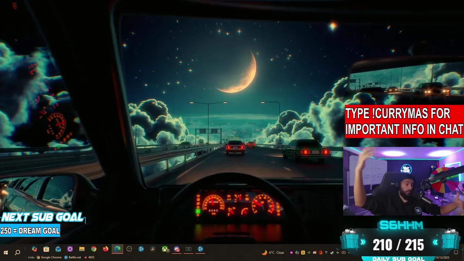Open the 4933 link in Links toolbar
Image resolution: width=464 pixels, height=261 pixels.
(x=89, y=257)
